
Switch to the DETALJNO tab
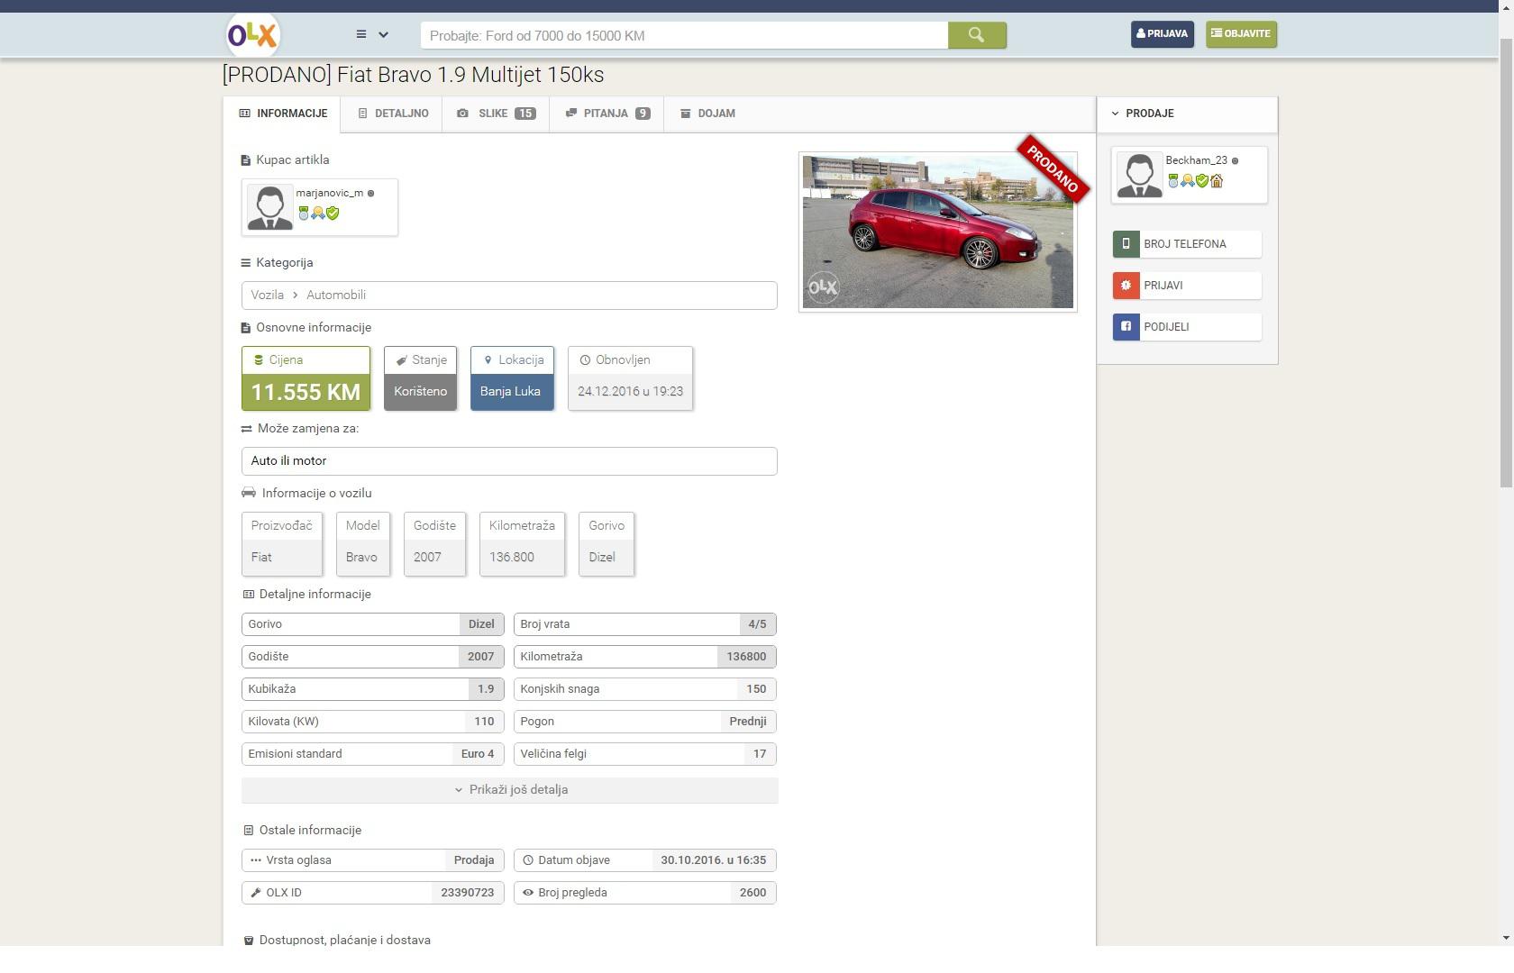pos(392,114)
